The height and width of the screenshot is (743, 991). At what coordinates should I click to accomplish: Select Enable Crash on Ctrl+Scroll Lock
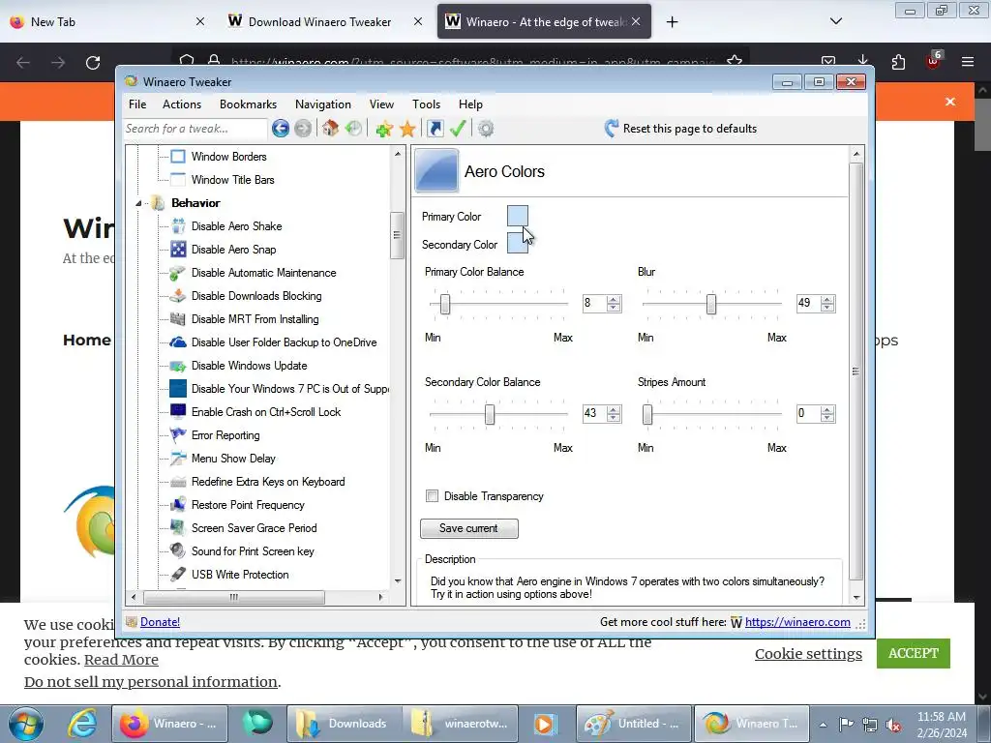tap(266, 412)
